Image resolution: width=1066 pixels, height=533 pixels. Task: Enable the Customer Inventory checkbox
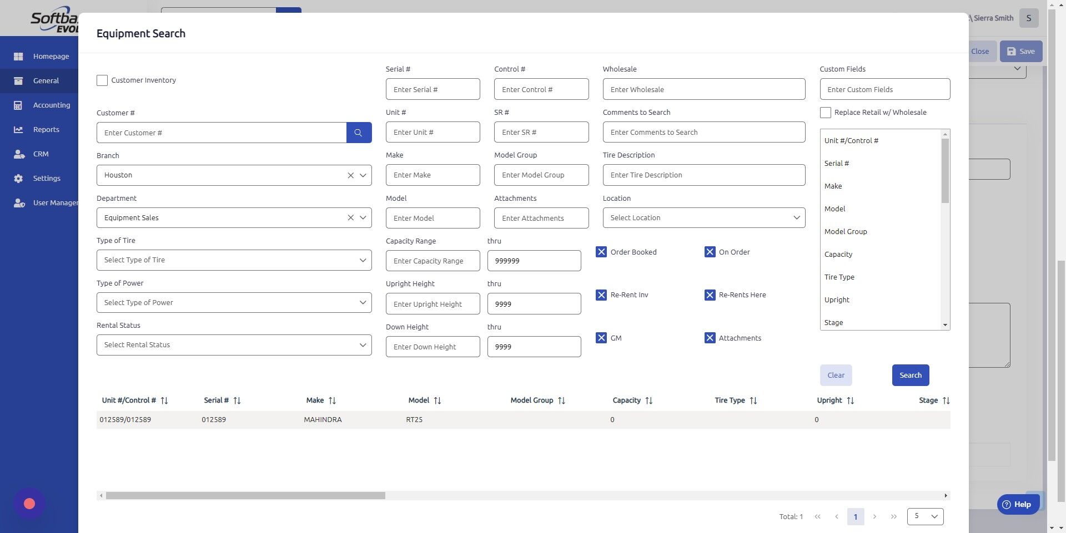[102, 80]
